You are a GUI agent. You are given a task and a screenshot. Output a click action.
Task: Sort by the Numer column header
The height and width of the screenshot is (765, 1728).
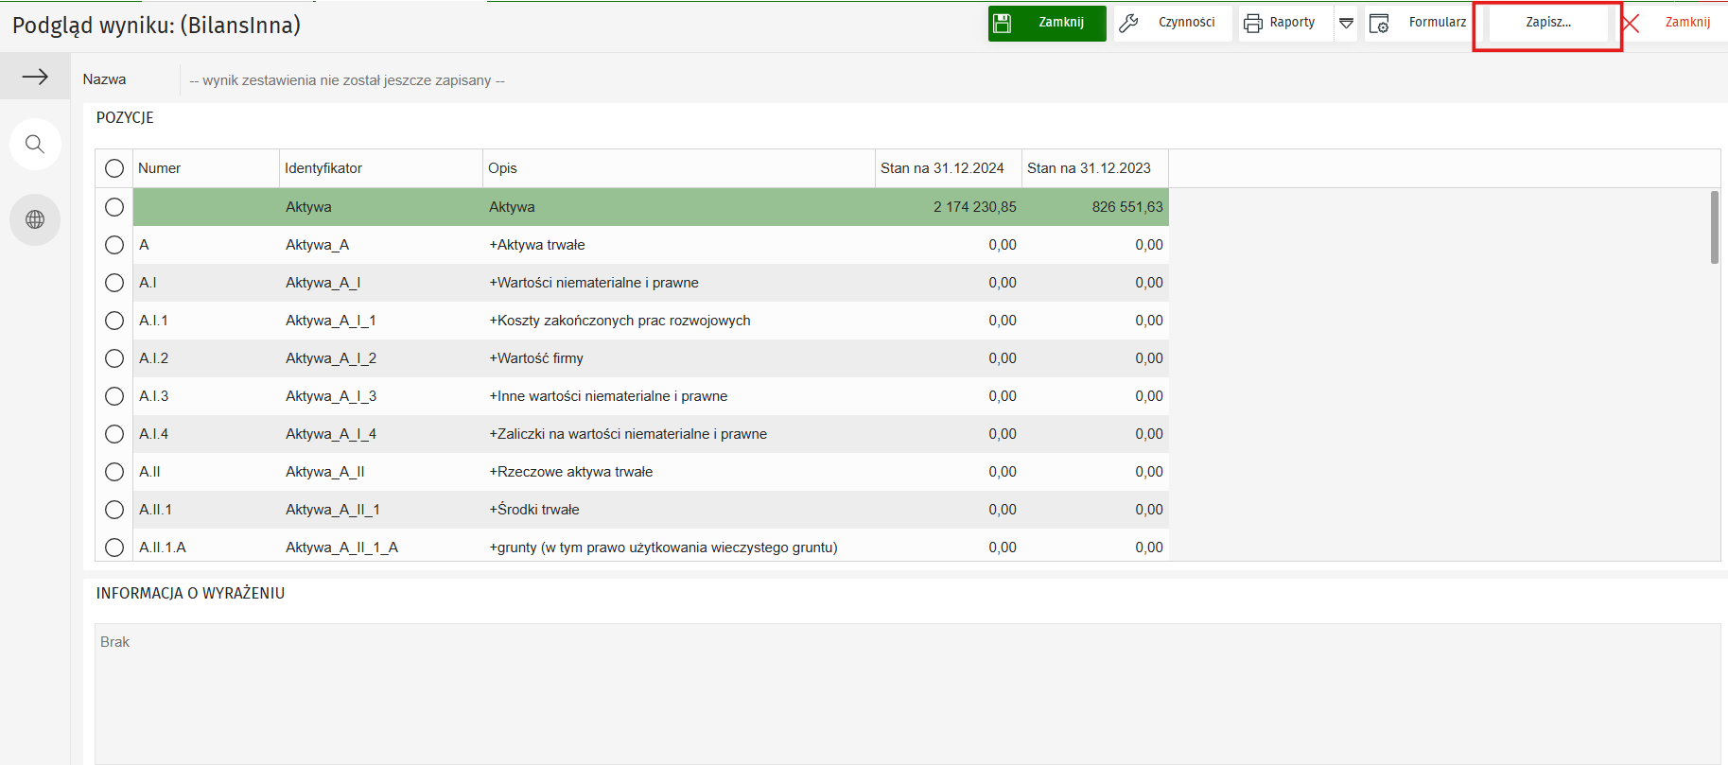(x=159, y=168)
